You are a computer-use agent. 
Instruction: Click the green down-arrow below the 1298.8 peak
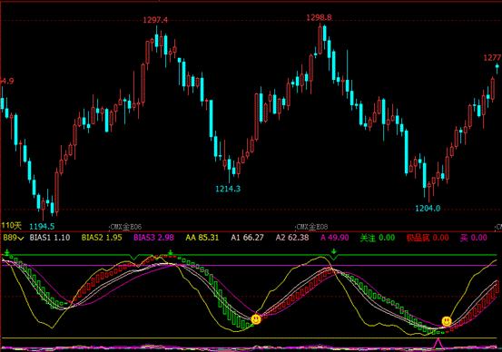pos(334,251)
